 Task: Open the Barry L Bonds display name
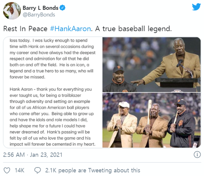tap(40, 8)
